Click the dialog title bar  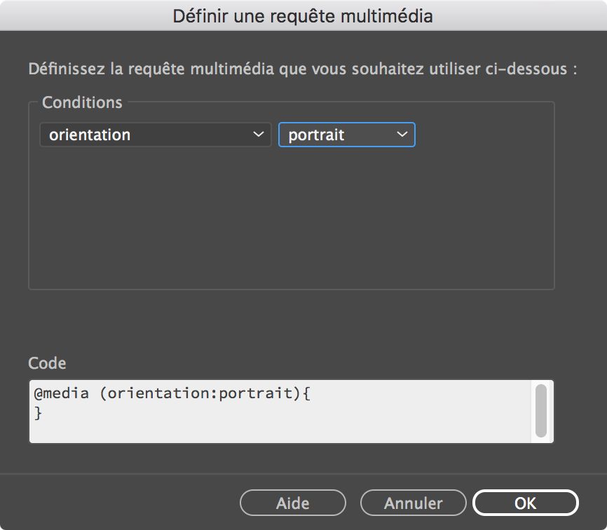[x=303, y=15]
